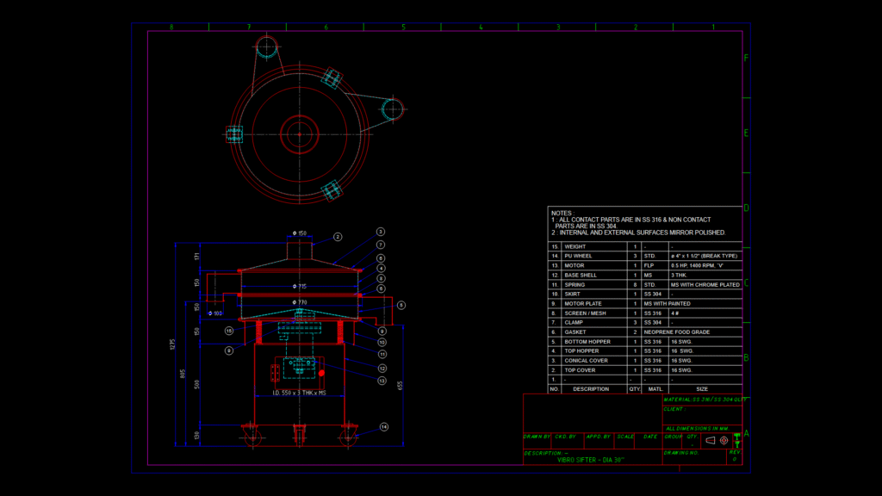Click the '0.5 HP, 1400 RPM' motor size cell

[x=697, y=265]
